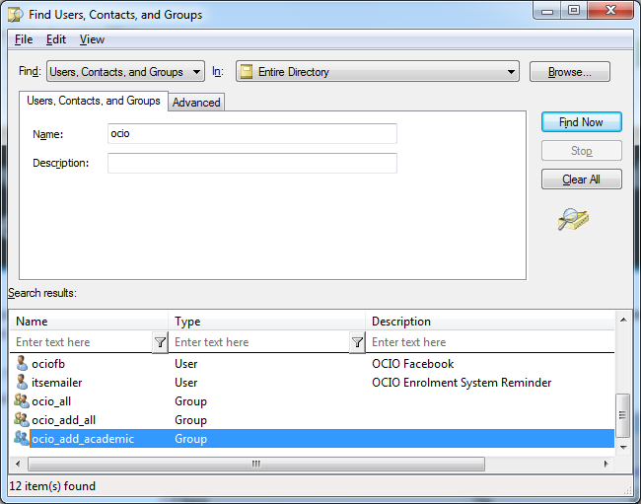Open the View menu

coord(92,39)
